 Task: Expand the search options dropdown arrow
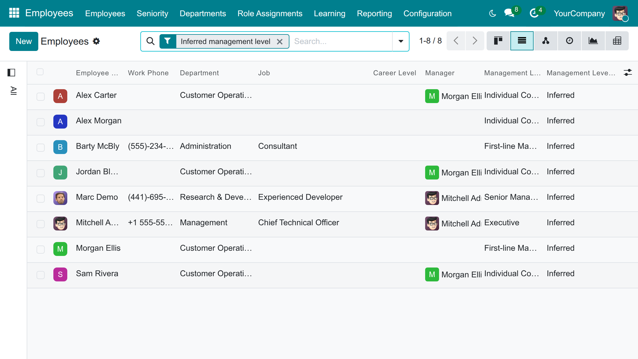401,41
